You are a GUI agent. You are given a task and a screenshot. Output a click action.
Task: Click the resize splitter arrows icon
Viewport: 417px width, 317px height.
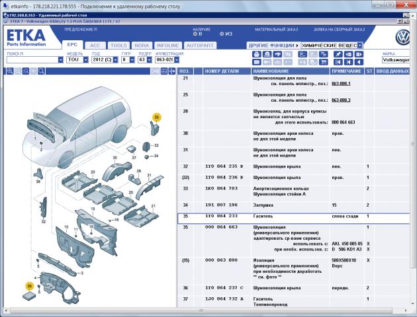tap(172, 71)
